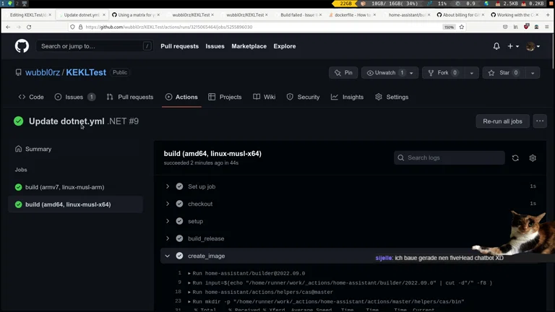Open the Insights tab

click(x=347, y=97)
